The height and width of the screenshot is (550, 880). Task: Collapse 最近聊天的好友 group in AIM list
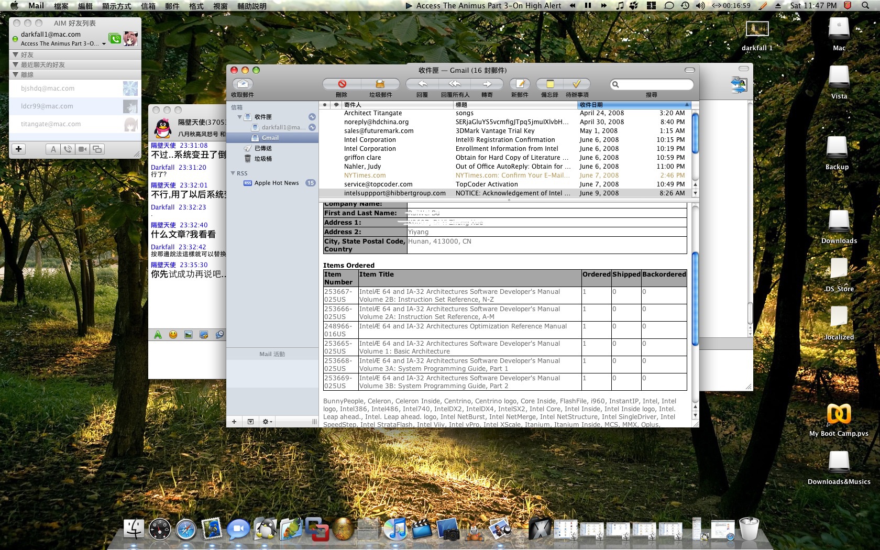tap(15, 64)
